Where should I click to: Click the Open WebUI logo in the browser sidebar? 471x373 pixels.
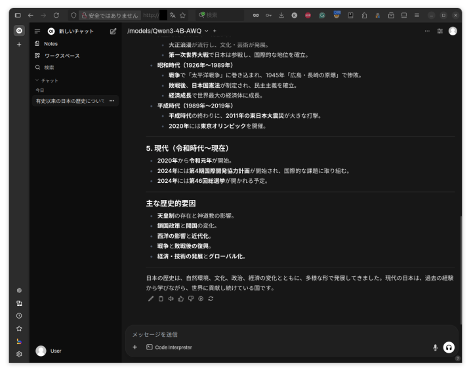(19, 31)
